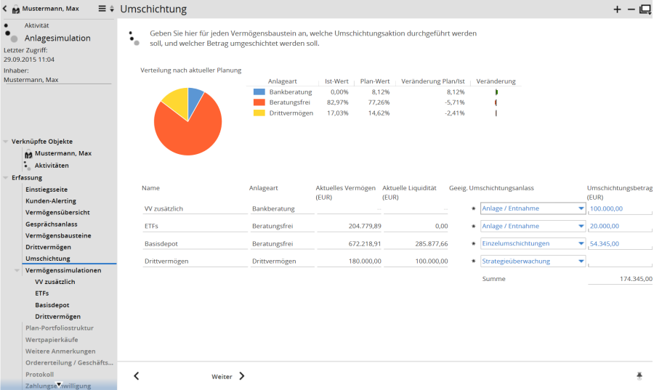Click the minus icon in the title bar
This screenshot has height=390, width=654.
tap(631, 9)
